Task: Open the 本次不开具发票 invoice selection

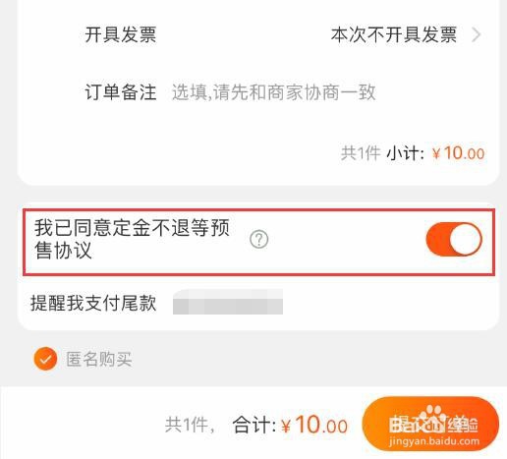Action: [x=394, y=34]
